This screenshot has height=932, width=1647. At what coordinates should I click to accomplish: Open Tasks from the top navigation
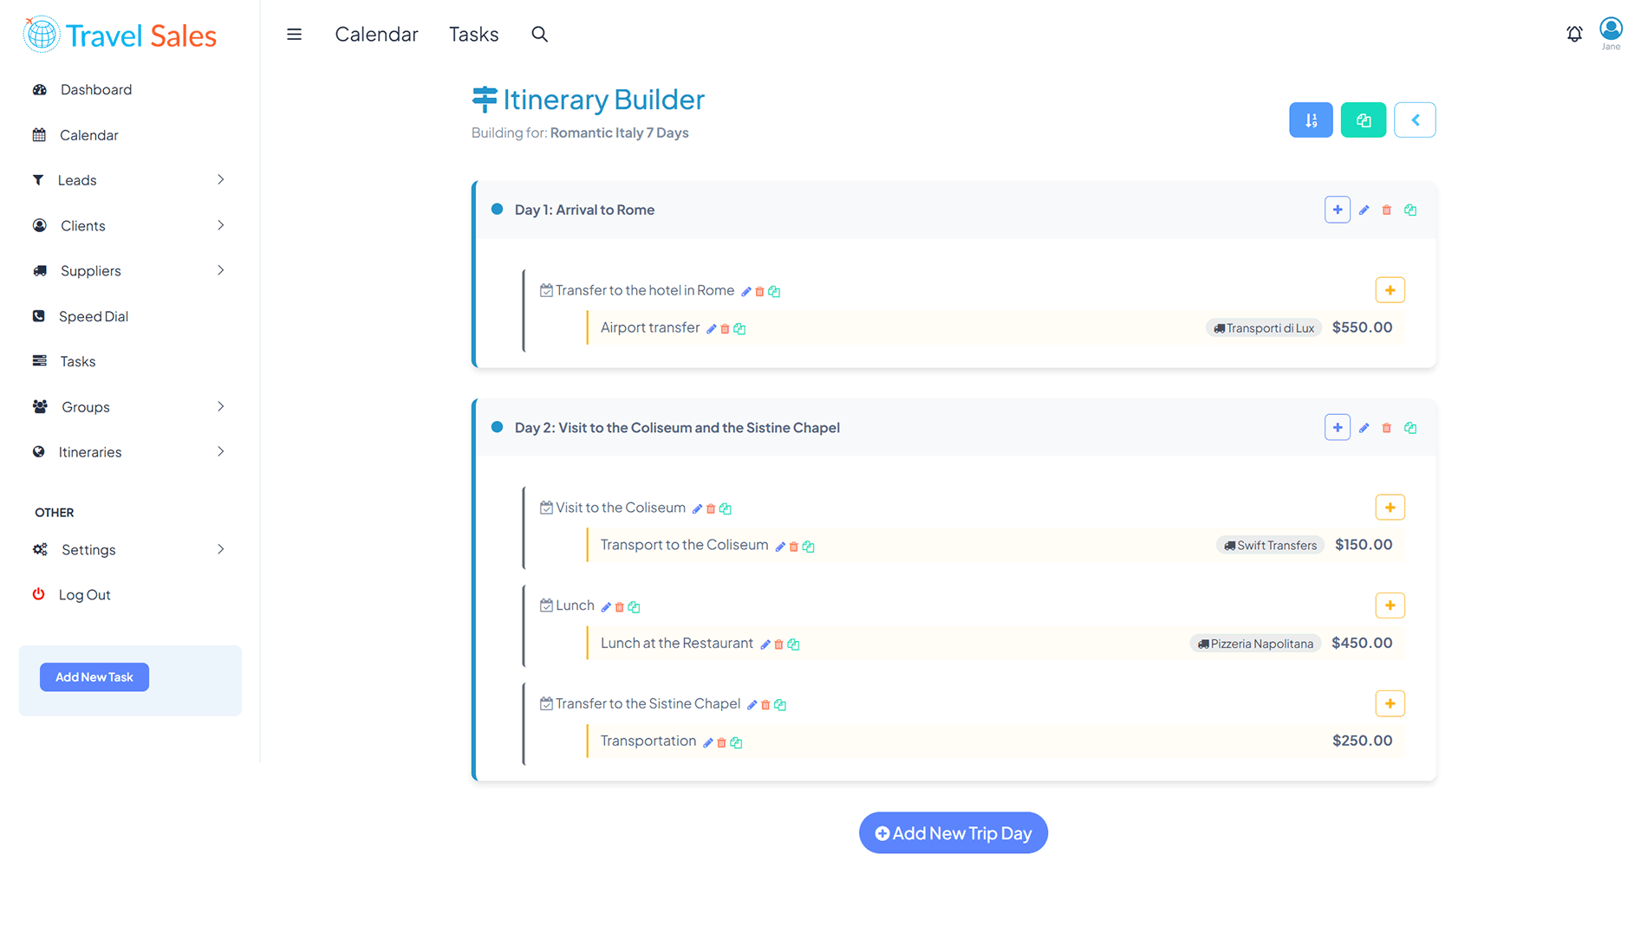pos(473,34)
